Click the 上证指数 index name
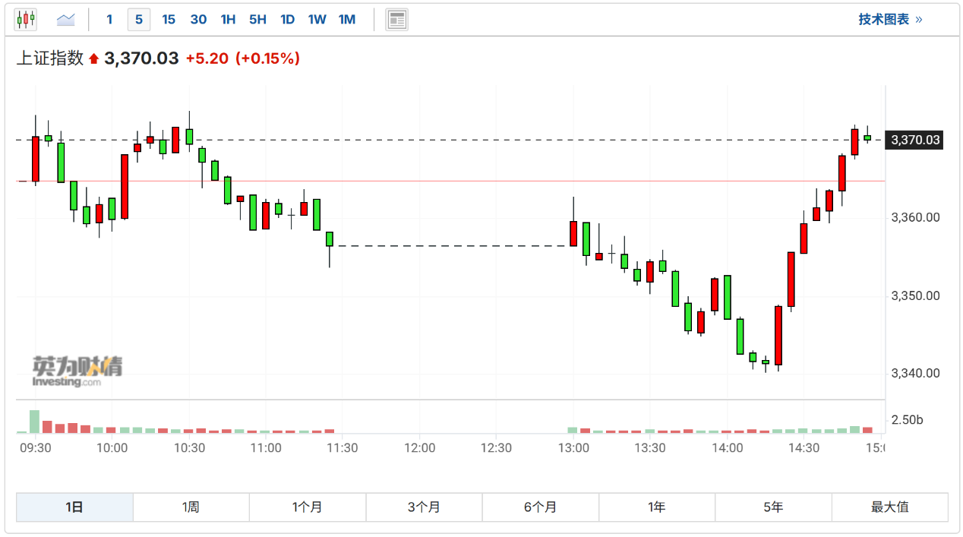The width and height of the screenshot is (963, 537). [50, 58]
